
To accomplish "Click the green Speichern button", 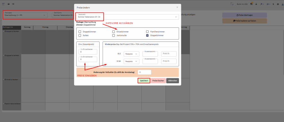I will pos(144,81).
